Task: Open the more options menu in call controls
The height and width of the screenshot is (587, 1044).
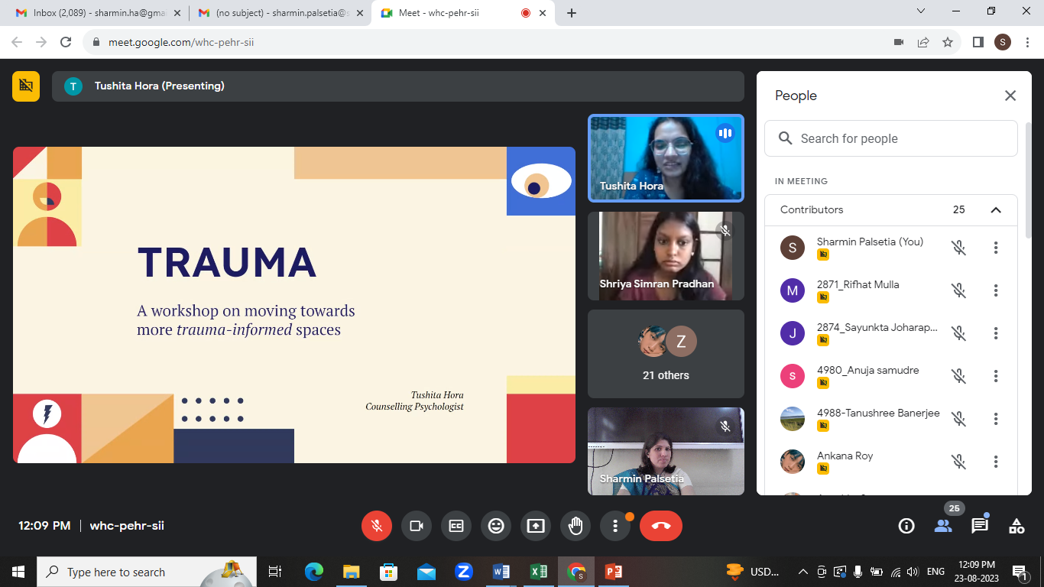Action: pyautogui.click(x=615, y=526)
